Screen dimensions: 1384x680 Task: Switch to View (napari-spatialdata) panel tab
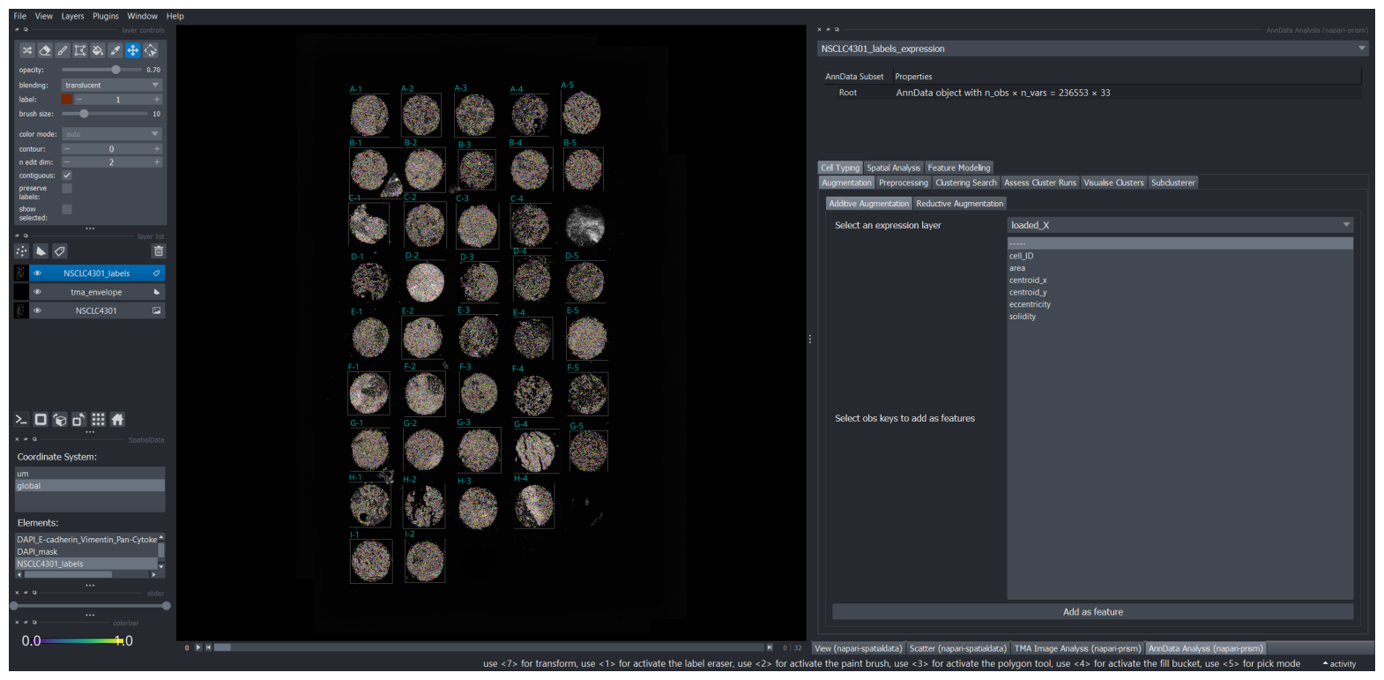[x=859, y=648]
